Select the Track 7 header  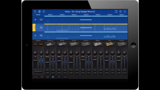(122, 14)
